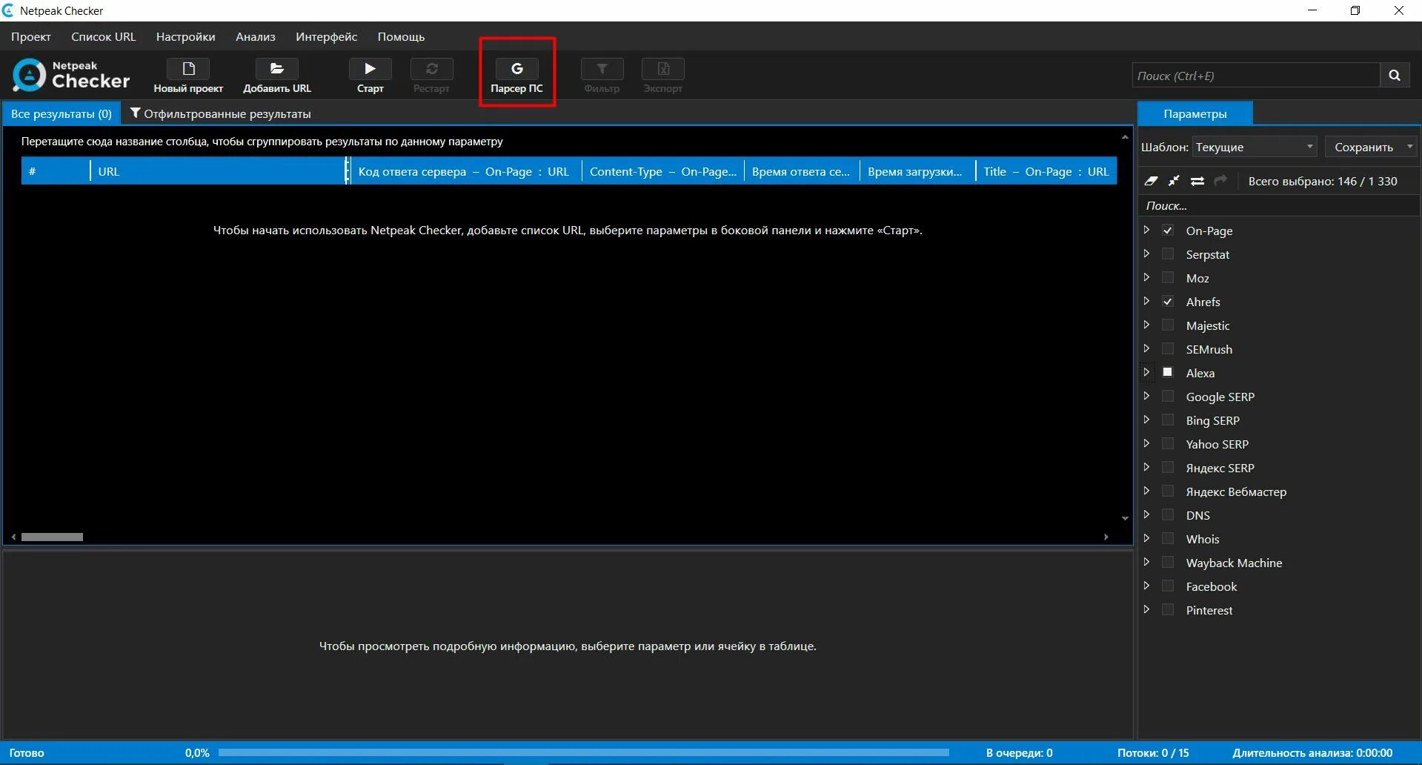1422x765 pixels.
Task: Expand the Яндекс SERP group
Action: click(x=1146, y=467)
